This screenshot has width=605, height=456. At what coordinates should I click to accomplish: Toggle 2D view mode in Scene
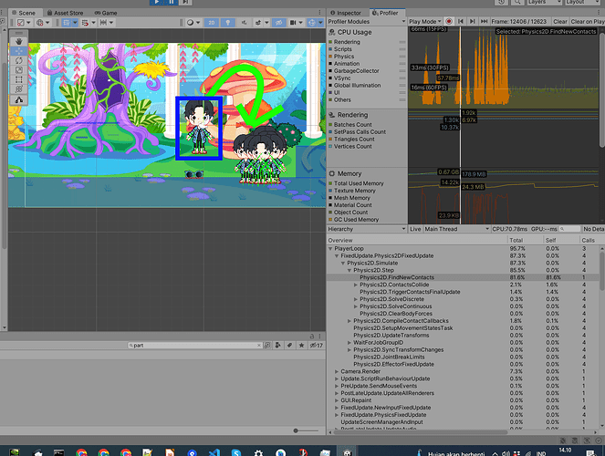click(x=212, y=23)
